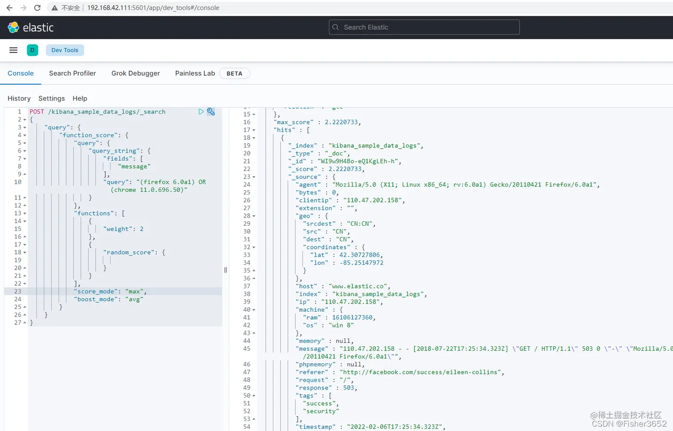The height and width of the screenshot is (431, 673).
Task: Open the Grok Debugger tab
Action: coord(136,73)
